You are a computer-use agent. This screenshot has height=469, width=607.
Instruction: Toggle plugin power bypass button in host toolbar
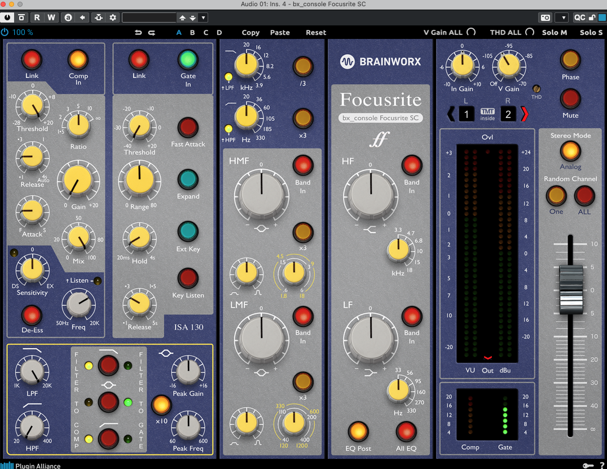click(7, 17)
